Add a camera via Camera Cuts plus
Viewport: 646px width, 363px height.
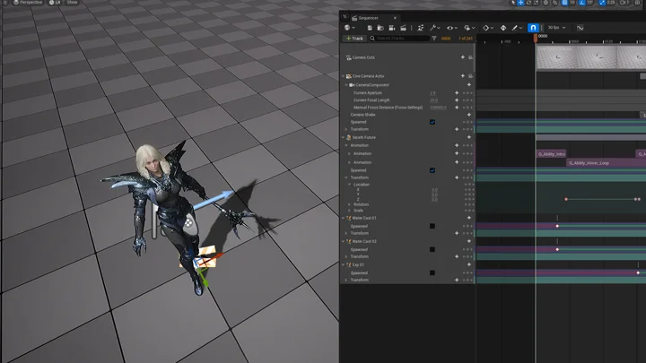coord(463,57)
